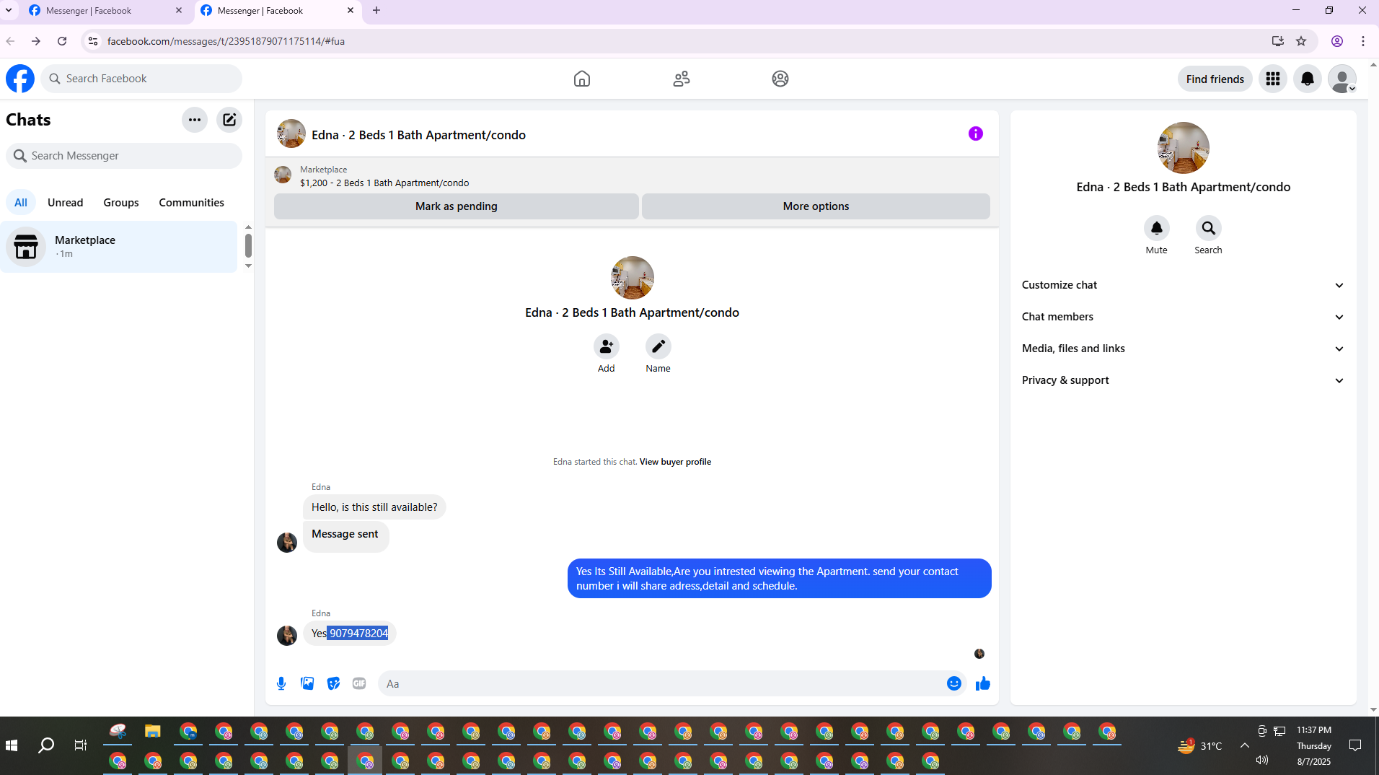Click the large profile picture in info panel

pyautogui.click(x=1184, y=148)
